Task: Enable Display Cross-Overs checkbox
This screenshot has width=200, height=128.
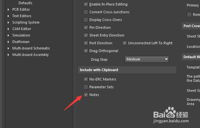Action: coord(86,20)
